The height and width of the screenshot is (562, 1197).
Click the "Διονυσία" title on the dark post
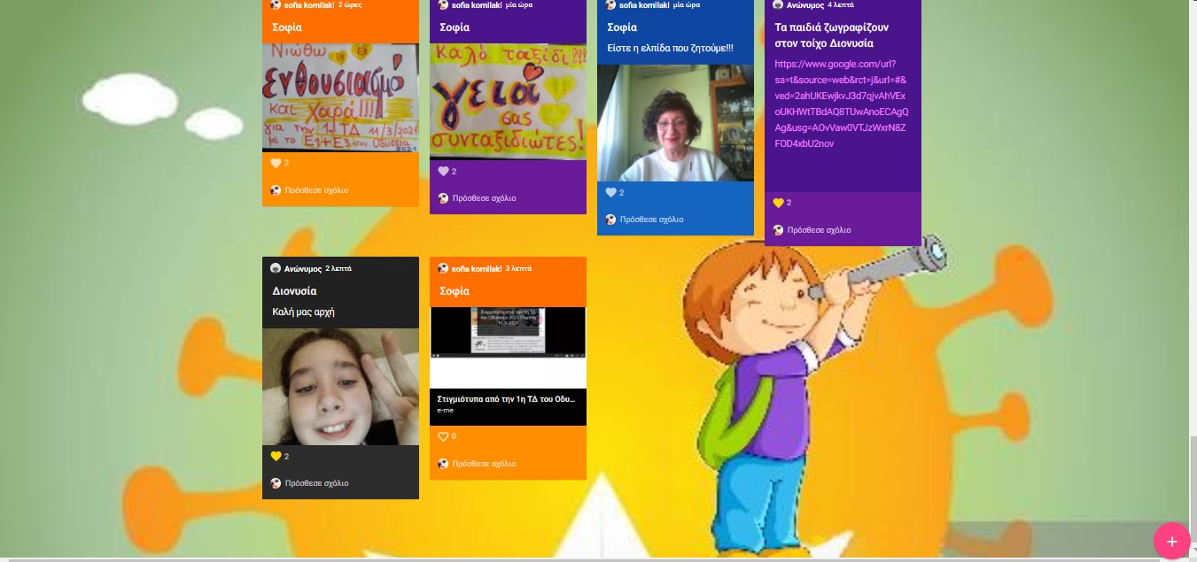[294, 291]
